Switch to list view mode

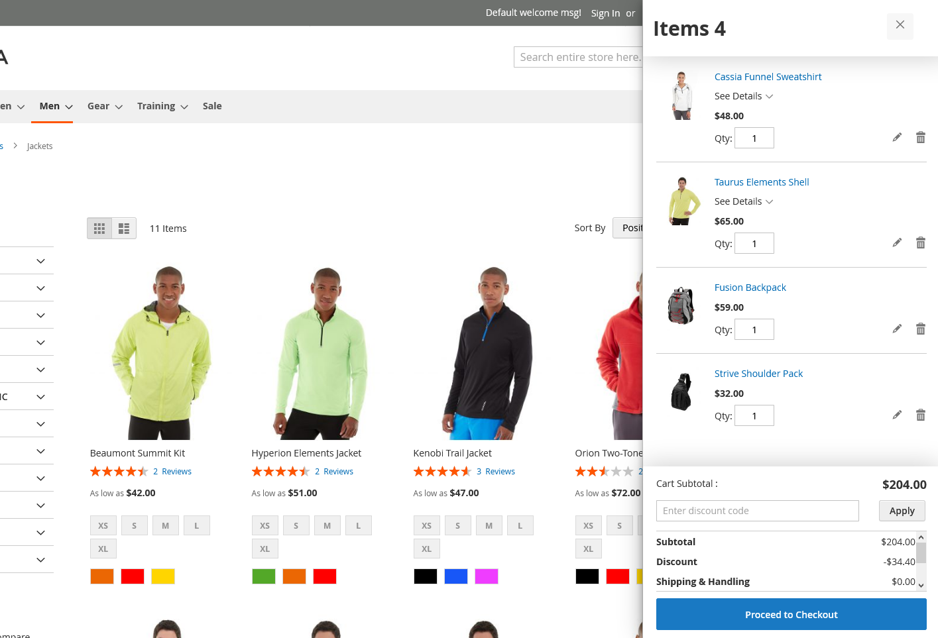124,229
